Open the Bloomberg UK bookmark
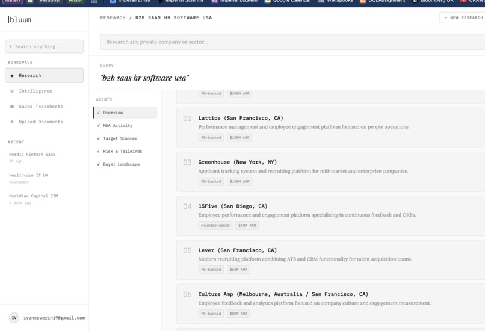Image resolution: width=485 pixels, height=331 pixels. (x=433, y=2)
